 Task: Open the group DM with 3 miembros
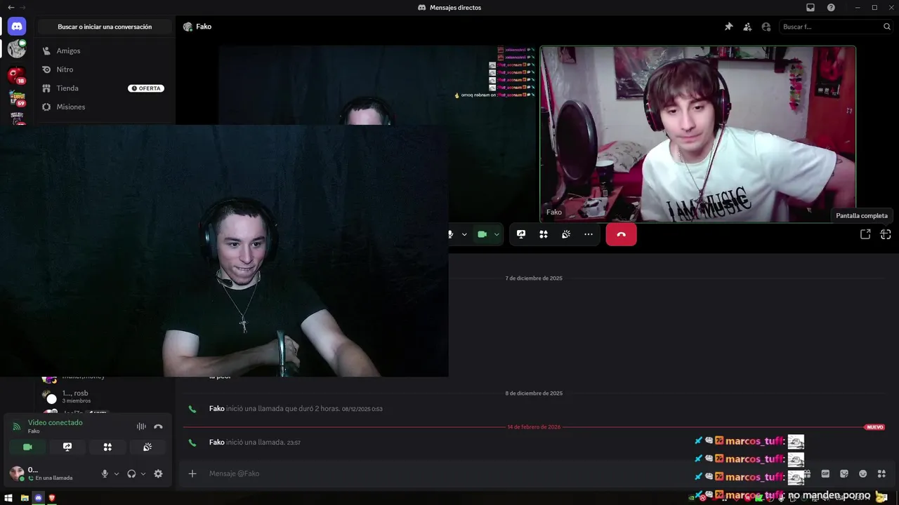104,396
